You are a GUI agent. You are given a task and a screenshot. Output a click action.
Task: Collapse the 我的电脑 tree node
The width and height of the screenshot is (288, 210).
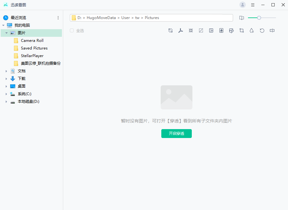tap(3, 25)
